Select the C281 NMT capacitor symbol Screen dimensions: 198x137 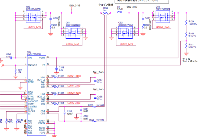click(81, 110)
